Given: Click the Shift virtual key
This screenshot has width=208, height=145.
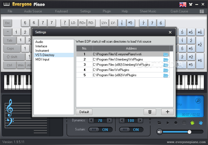Looking at the screenshot, I should [x=14, y=57].
